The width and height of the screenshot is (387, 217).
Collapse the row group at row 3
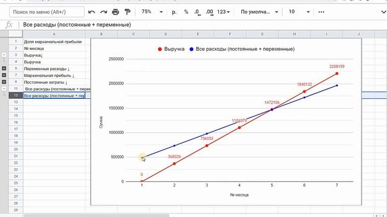4,55
